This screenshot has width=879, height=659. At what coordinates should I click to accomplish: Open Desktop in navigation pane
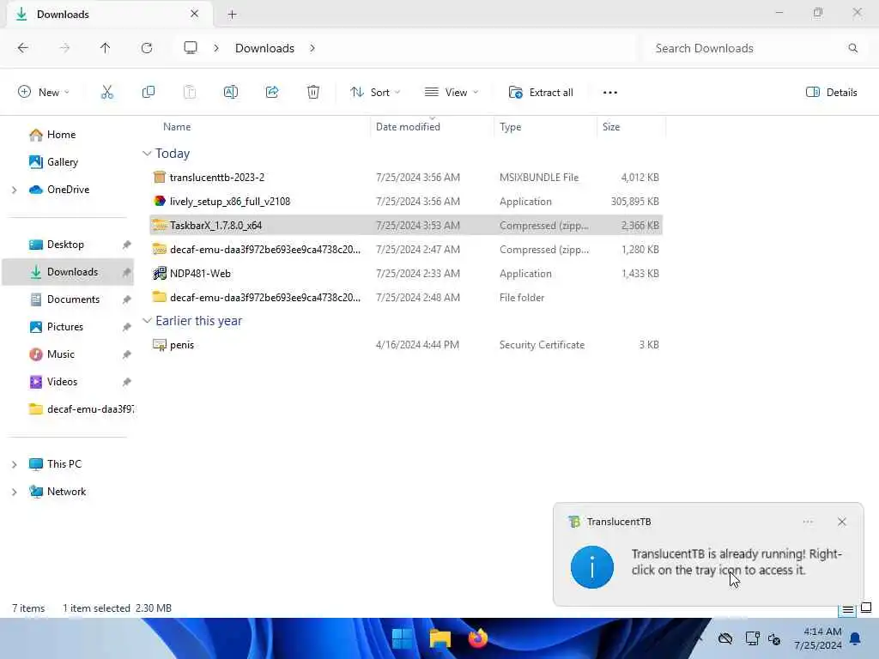65,245
